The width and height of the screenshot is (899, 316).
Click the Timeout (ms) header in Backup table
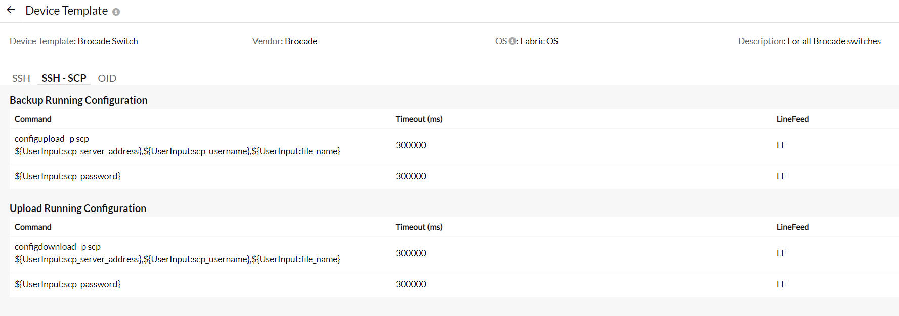[419, 119]
